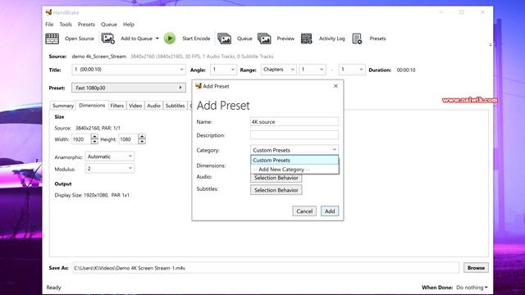Start encoding with the green play icon
This screenshot has height=295, width=525.
click(x=170, y=39)
